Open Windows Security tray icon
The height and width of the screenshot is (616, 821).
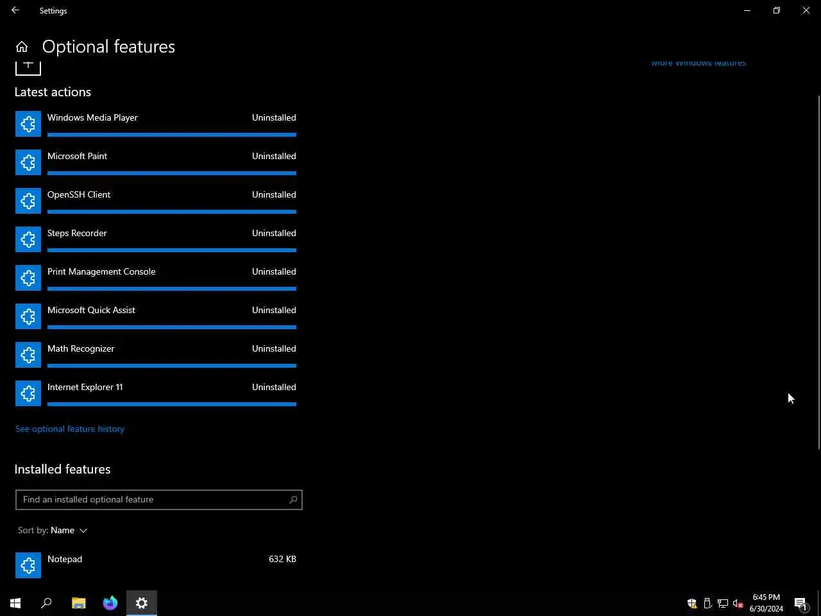[x=692, y=603]
